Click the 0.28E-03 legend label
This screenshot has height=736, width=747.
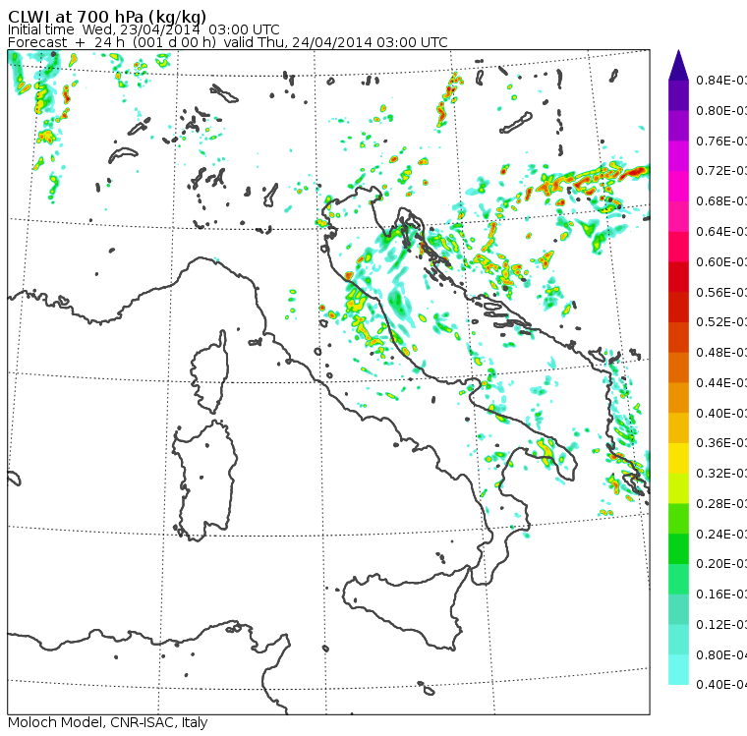721,504
